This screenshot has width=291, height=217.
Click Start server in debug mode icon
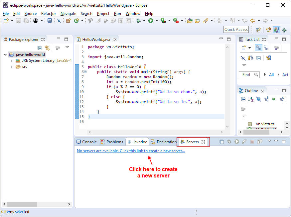[229, 142]
